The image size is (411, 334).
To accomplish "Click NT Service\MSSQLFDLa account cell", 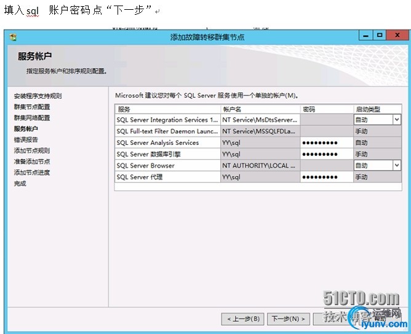I will click(x=260, y=131).
